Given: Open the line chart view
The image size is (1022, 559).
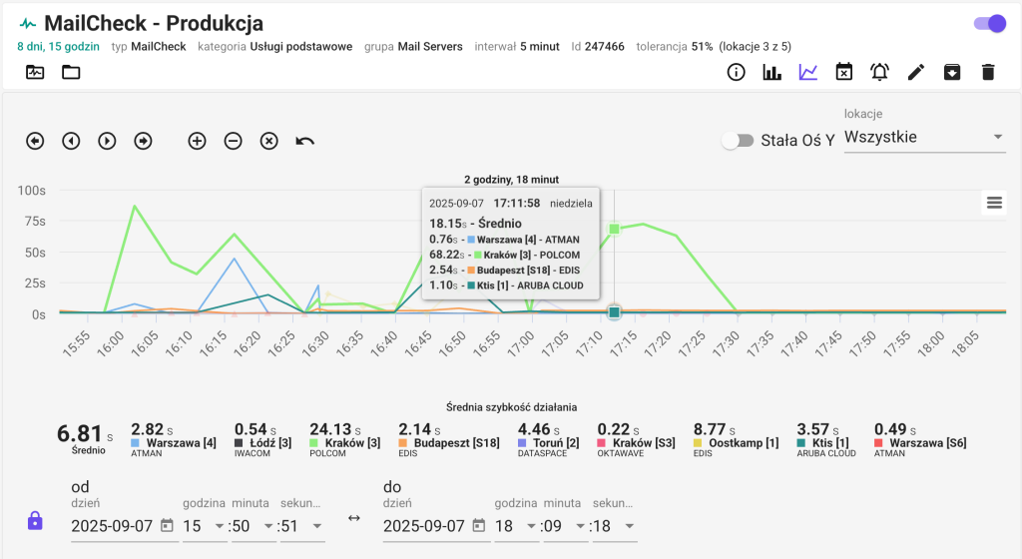Looking at the screenshot, I should 808,72.
